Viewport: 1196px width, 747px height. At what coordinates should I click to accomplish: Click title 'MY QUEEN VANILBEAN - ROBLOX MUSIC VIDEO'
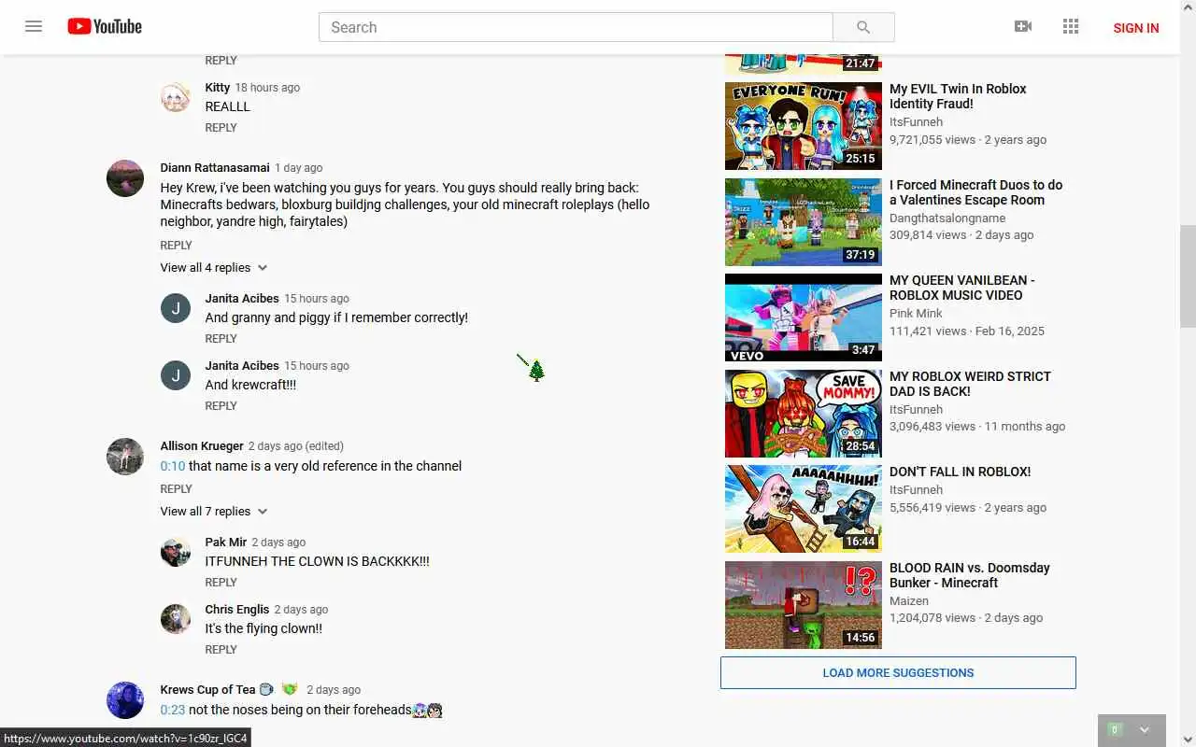tap(962, 288)
